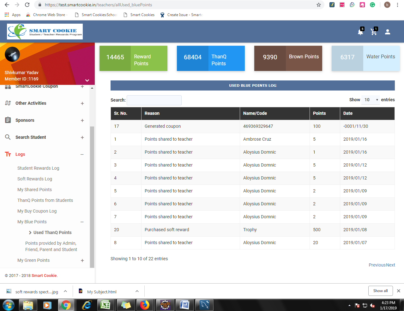The height and width of the screenshot is (311, 404).
Task: Open the shopping cart icon
Action: 374,32
